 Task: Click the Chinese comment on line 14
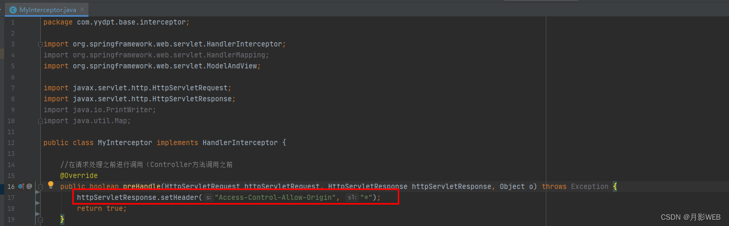point(146,164)
